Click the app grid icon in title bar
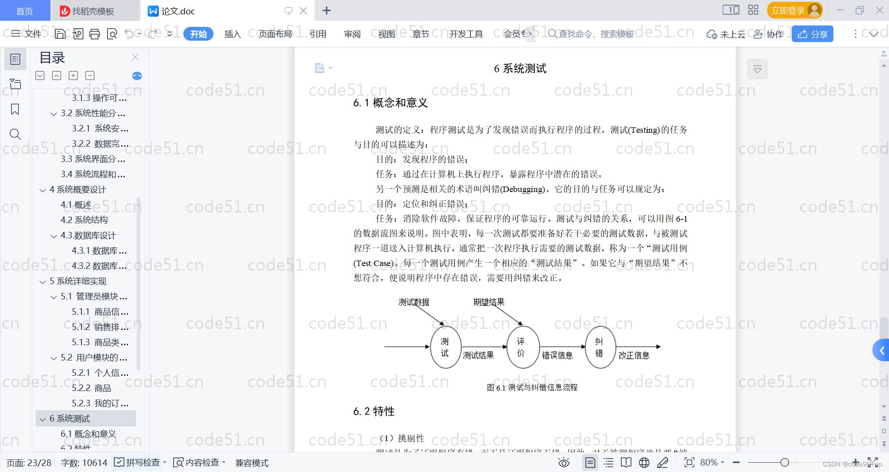This screenshot has height=472, width=889. [x=753, y=10]
